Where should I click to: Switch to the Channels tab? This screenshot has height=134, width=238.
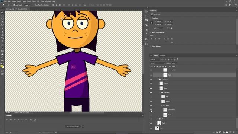pos(163,55)
